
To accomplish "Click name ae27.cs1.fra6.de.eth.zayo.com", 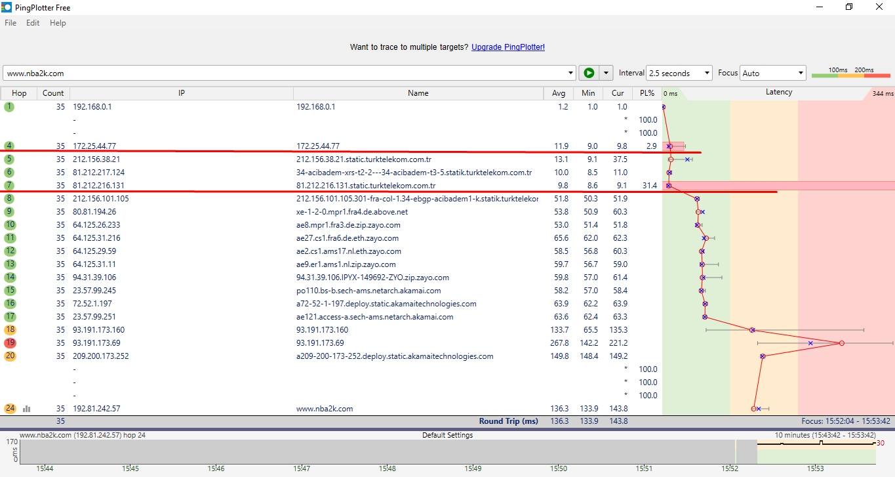I will pyautogui.click(x=348, y=238).
